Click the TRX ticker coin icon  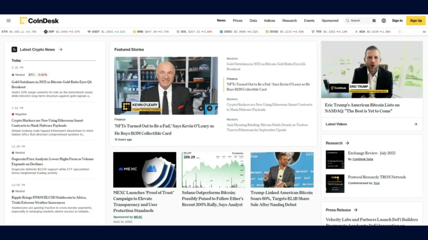click(313, 32)
